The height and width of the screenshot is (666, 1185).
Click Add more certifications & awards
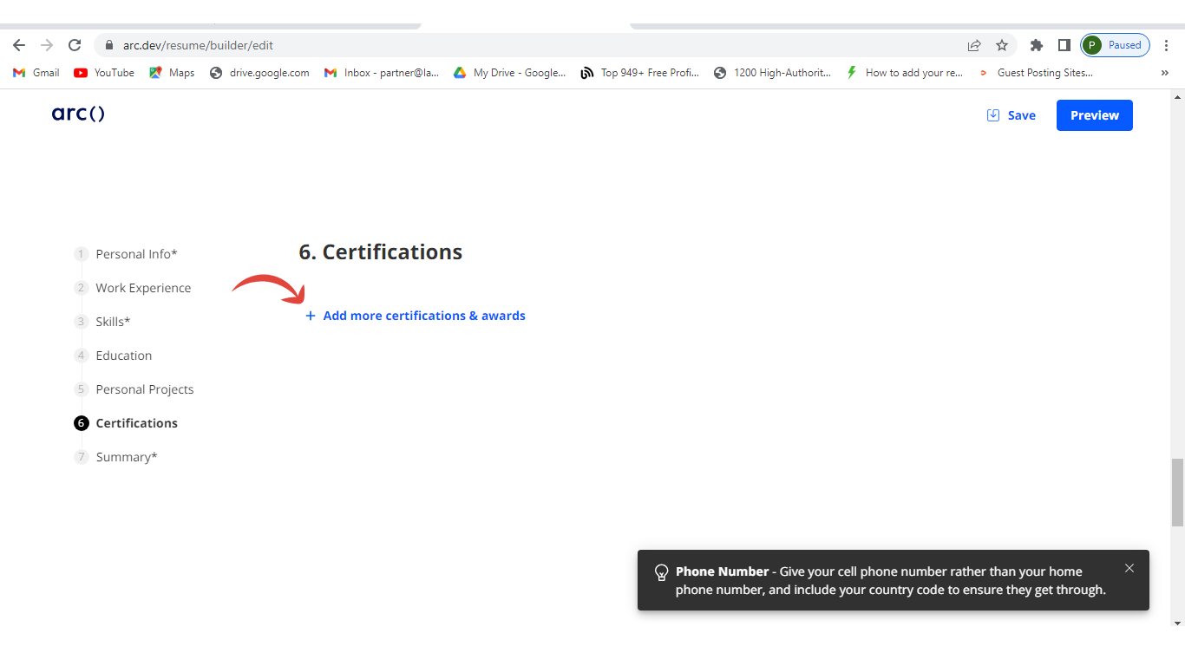[423, 316]
